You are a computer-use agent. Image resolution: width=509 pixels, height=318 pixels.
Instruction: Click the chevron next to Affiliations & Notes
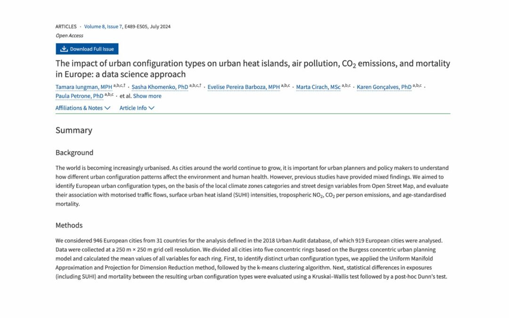[x=107, y=108]
